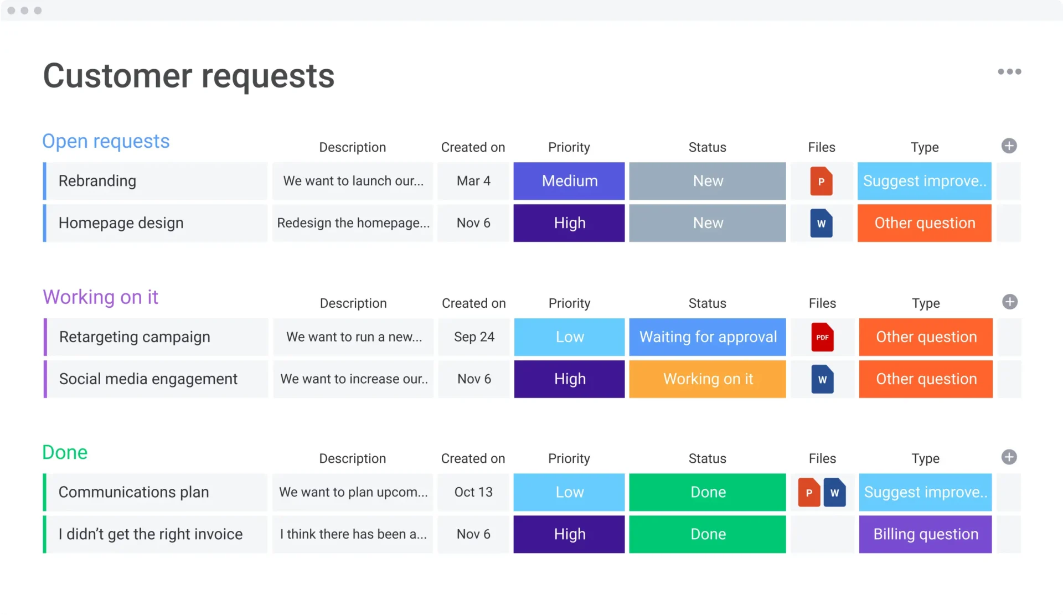Open the Word file for Social media engagement
Image resolution: width=1063 pixels, height=615 pixels.
(823, 379)
